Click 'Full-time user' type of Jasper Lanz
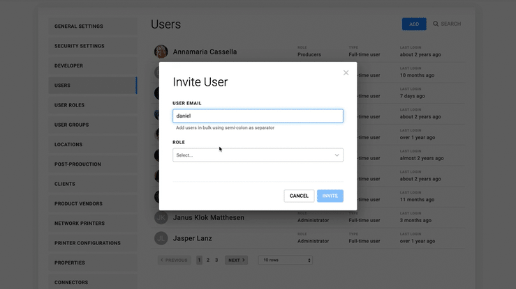The height and width of the screenshot is (289, 516). click(x=364, y=241)
